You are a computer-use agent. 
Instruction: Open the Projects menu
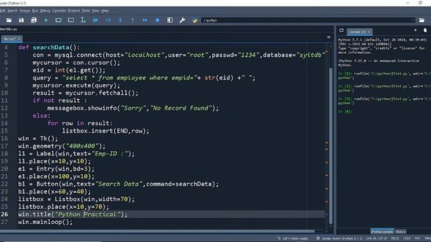[74, 11]
